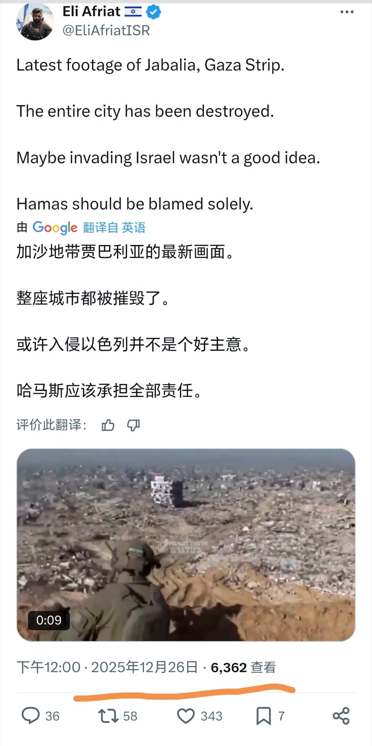The height and width of the screenshot is (746, 372).
Task: Play the Jabalia footage video
Action: (x=186, y=545)
